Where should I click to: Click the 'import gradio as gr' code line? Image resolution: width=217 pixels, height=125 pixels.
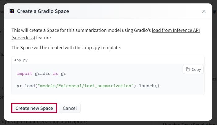tap(41, 73)
